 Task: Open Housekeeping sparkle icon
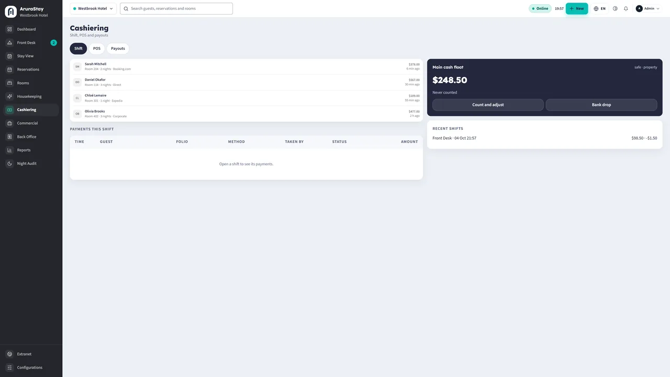click(x=9, y=96)
